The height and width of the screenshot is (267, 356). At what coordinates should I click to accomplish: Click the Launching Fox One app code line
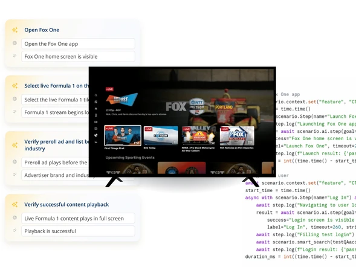[x=316, y=124]
